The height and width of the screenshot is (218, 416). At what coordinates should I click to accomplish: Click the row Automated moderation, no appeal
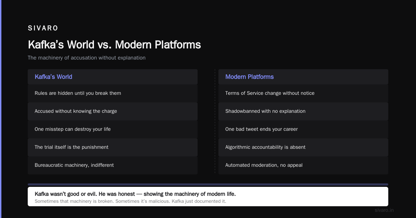pos(303,165)
